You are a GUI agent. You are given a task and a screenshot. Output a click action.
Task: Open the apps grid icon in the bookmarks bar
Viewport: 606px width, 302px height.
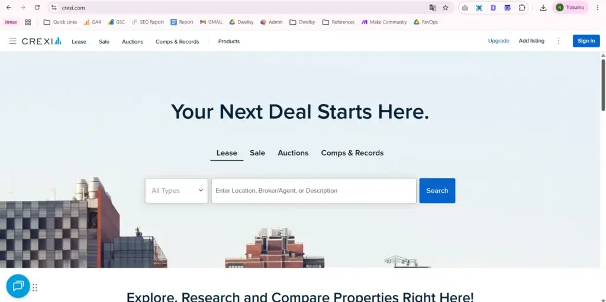pyautogui.click(x=28, y=22)
